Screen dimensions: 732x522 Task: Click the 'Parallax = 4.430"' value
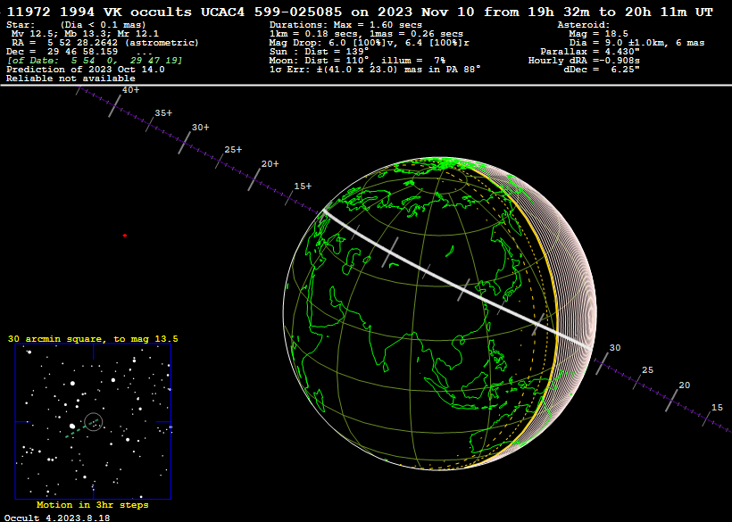point(590,52)
